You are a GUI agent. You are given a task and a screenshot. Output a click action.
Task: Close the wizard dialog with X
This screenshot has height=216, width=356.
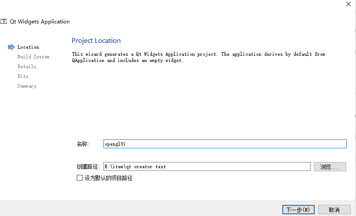coord(348,4)
